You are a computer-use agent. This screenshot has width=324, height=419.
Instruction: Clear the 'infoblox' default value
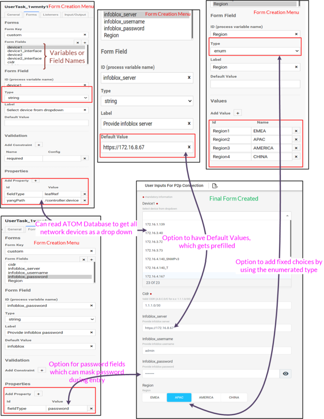click(91, 346)
